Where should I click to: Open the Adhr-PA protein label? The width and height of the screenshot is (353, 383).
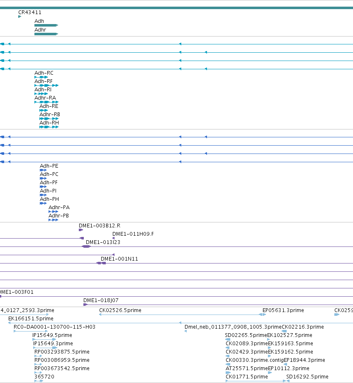pyautogui.click(x=59, y=207)
